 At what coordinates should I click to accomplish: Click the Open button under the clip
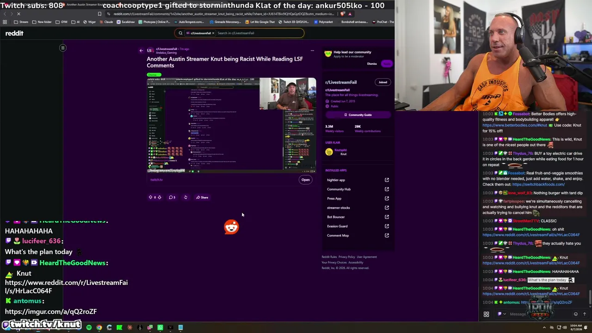click(x=306, y=180)
